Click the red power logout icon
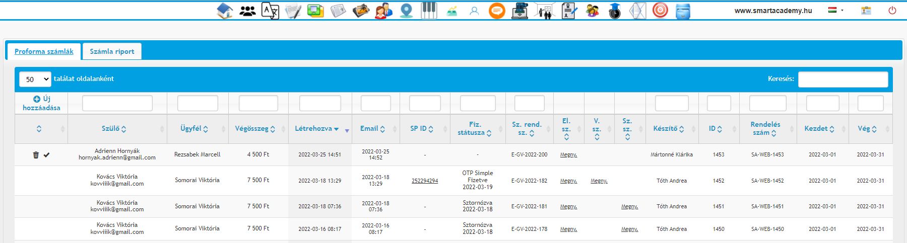 (x=892, y=10)
